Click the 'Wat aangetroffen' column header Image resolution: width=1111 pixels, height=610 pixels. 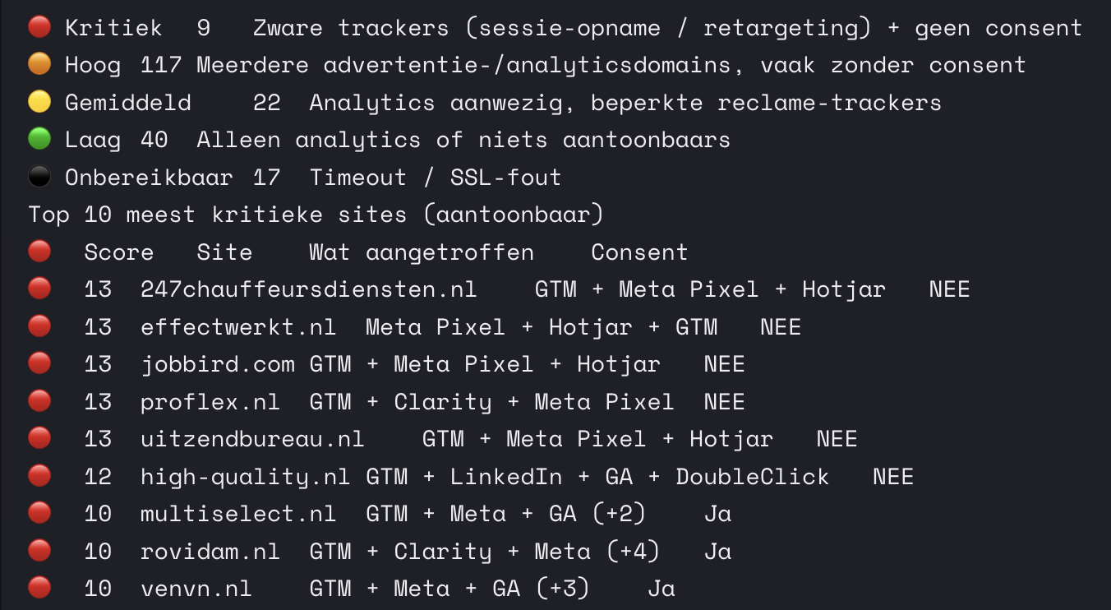[421, 252]
